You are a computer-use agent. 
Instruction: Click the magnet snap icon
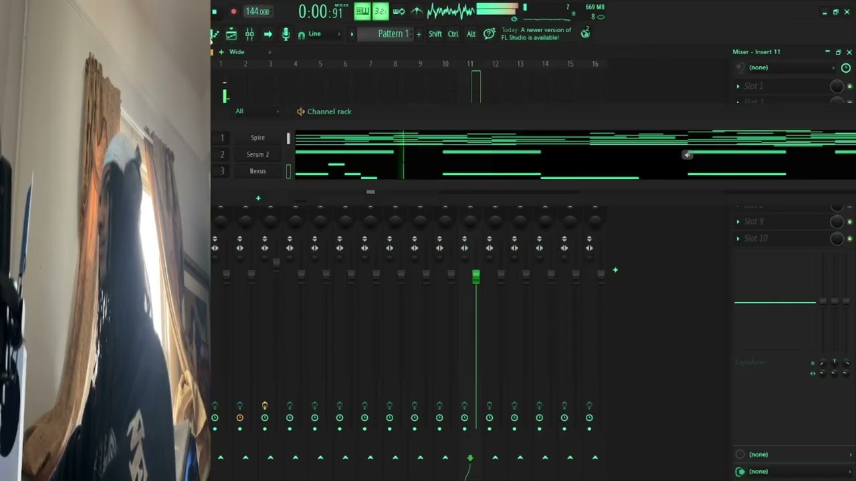(302, 35)
